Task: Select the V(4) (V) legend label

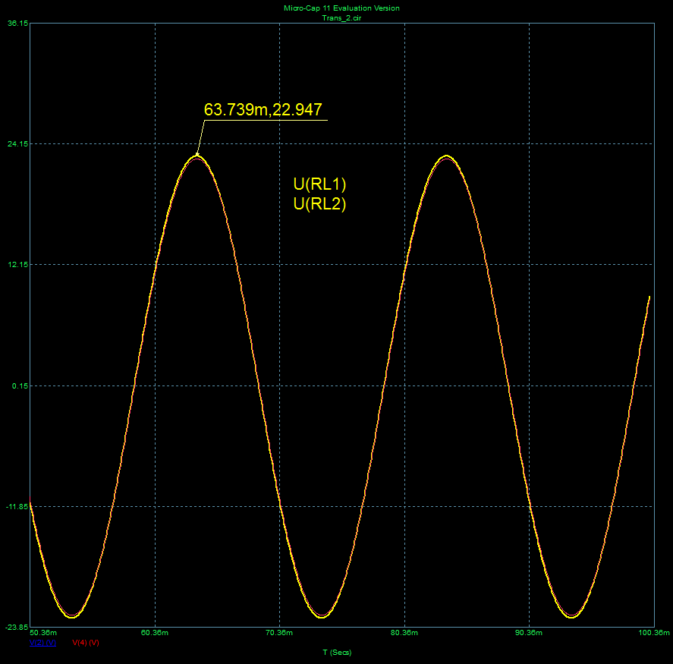Action: [x=86, y=642]
